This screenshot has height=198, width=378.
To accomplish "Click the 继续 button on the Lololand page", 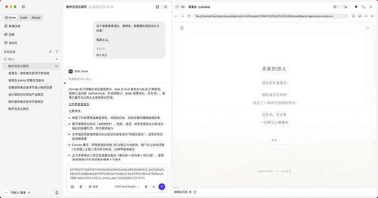I will [x=274, y=140].
